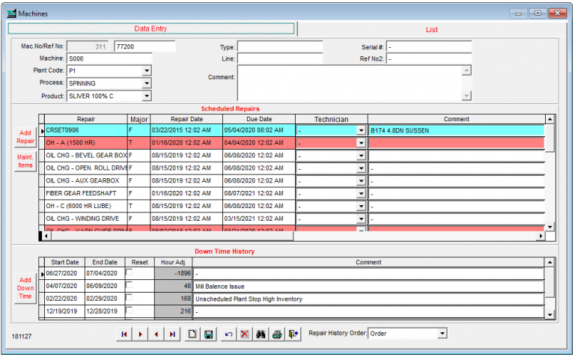This screenshot has height=357, width=575.
Task: Jump to last record navigation icon
Action: point(172,334)
